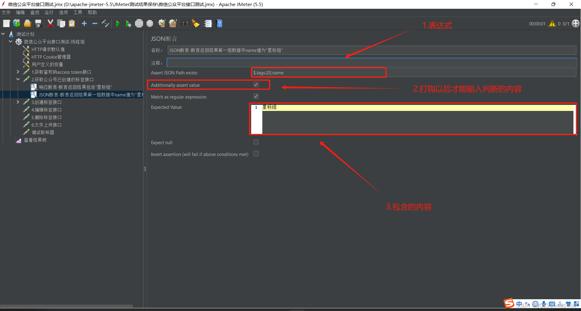Click the Search binoculars icon

[185, 24]
